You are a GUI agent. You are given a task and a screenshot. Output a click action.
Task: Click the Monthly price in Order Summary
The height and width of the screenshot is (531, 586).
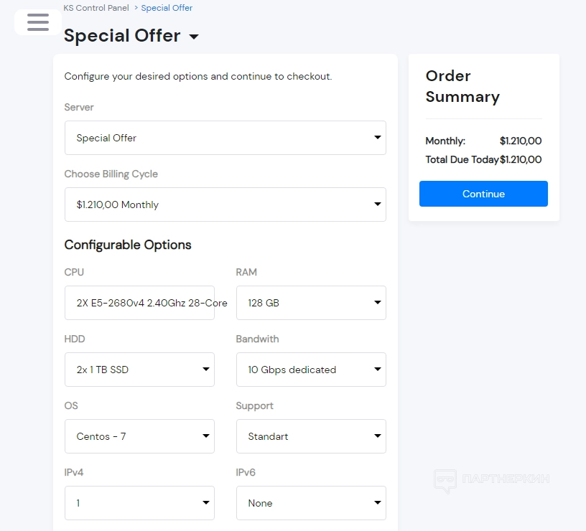521,141
